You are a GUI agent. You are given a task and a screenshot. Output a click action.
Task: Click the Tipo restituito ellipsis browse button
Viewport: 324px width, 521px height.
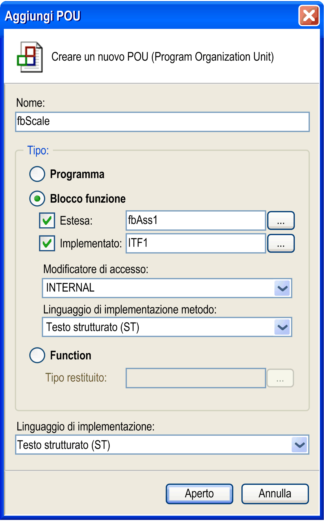pos(280,378)
